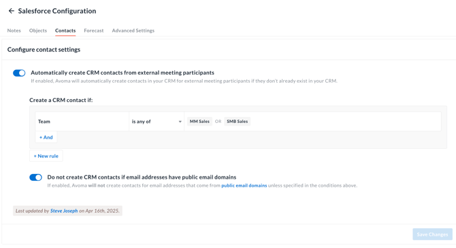Open the public email domains link
The image size is (456, 248).
(x=244, y=185)
